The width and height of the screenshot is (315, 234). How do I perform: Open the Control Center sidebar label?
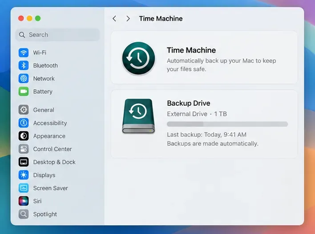click(x=52, y=149)
